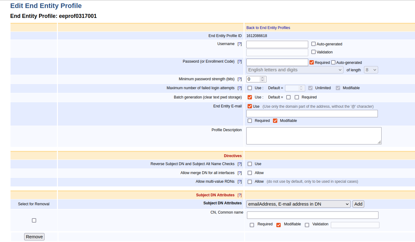The image size is (415, 242).
Task: Expand the password length dropdown
Action: pyautogui.click(x=371, y=70)
